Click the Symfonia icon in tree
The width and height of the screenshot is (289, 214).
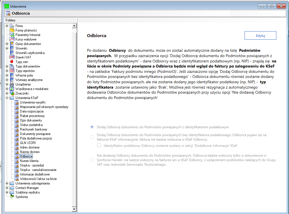(x=12, y=197)
